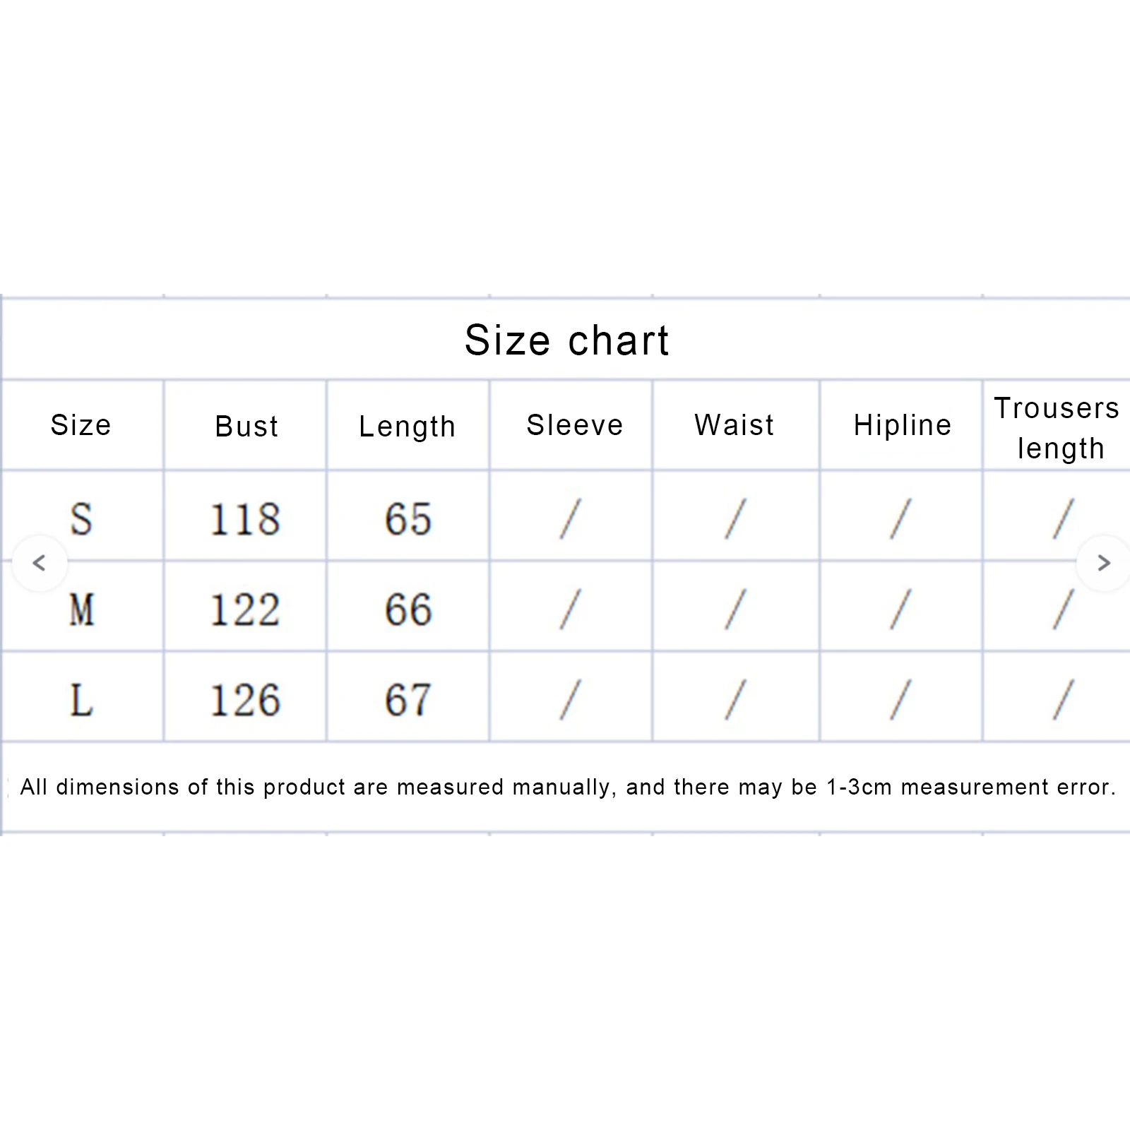This screenshot has height=1130, width=1130.
Task: Click the Size column header
Action: (x=81, y=425)
